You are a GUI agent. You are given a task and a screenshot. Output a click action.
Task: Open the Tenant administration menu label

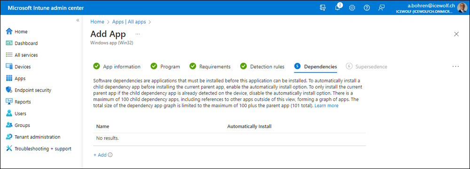coord(38,137)
